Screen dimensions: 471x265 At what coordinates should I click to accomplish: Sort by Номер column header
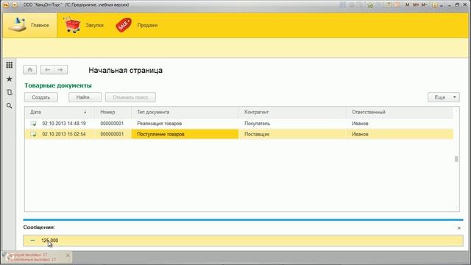click(113, 112)
